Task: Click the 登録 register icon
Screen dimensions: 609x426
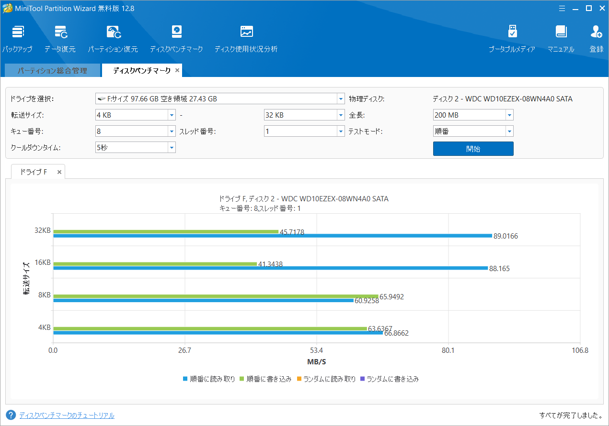Action: (x=597, y=33)
